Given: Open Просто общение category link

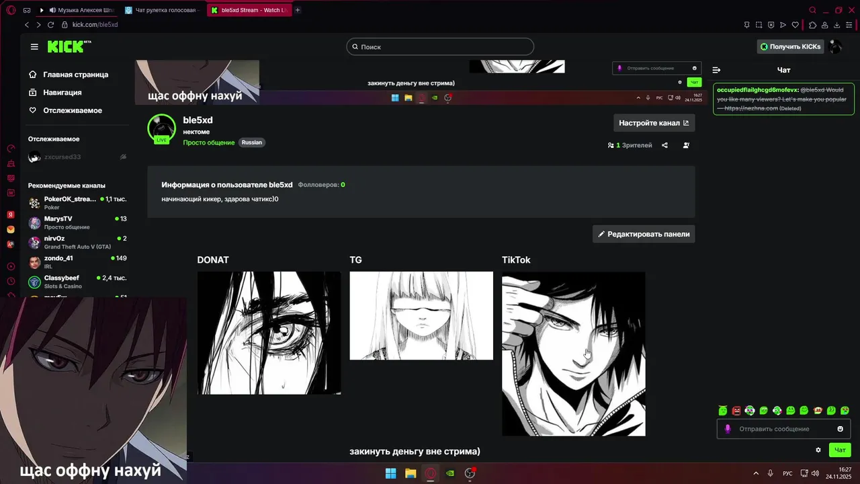Looking at the screenshot, I should pos(209,143).
